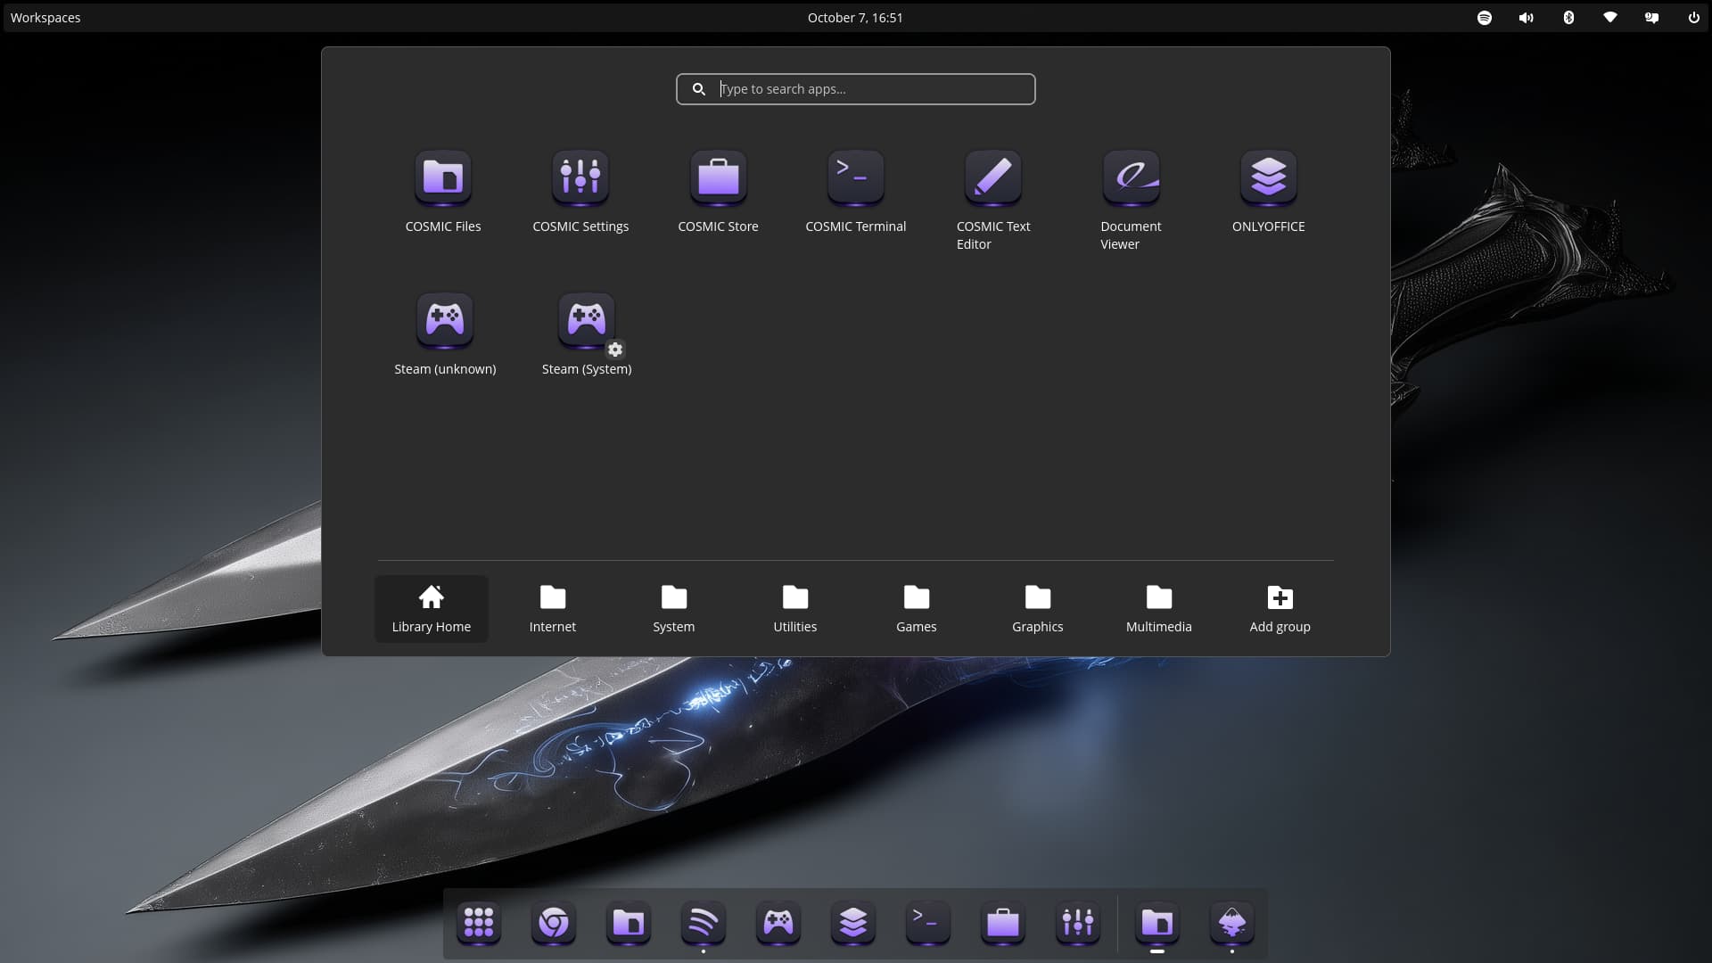Click Chrome icon in the dock
The height and width of the screenshot is (963, 1712).
pos(554,923)
